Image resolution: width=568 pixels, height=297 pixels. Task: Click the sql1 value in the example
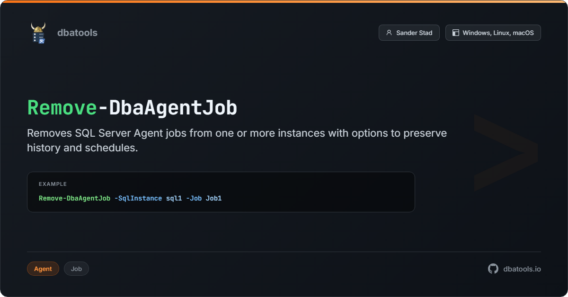(x=174, y=198)
